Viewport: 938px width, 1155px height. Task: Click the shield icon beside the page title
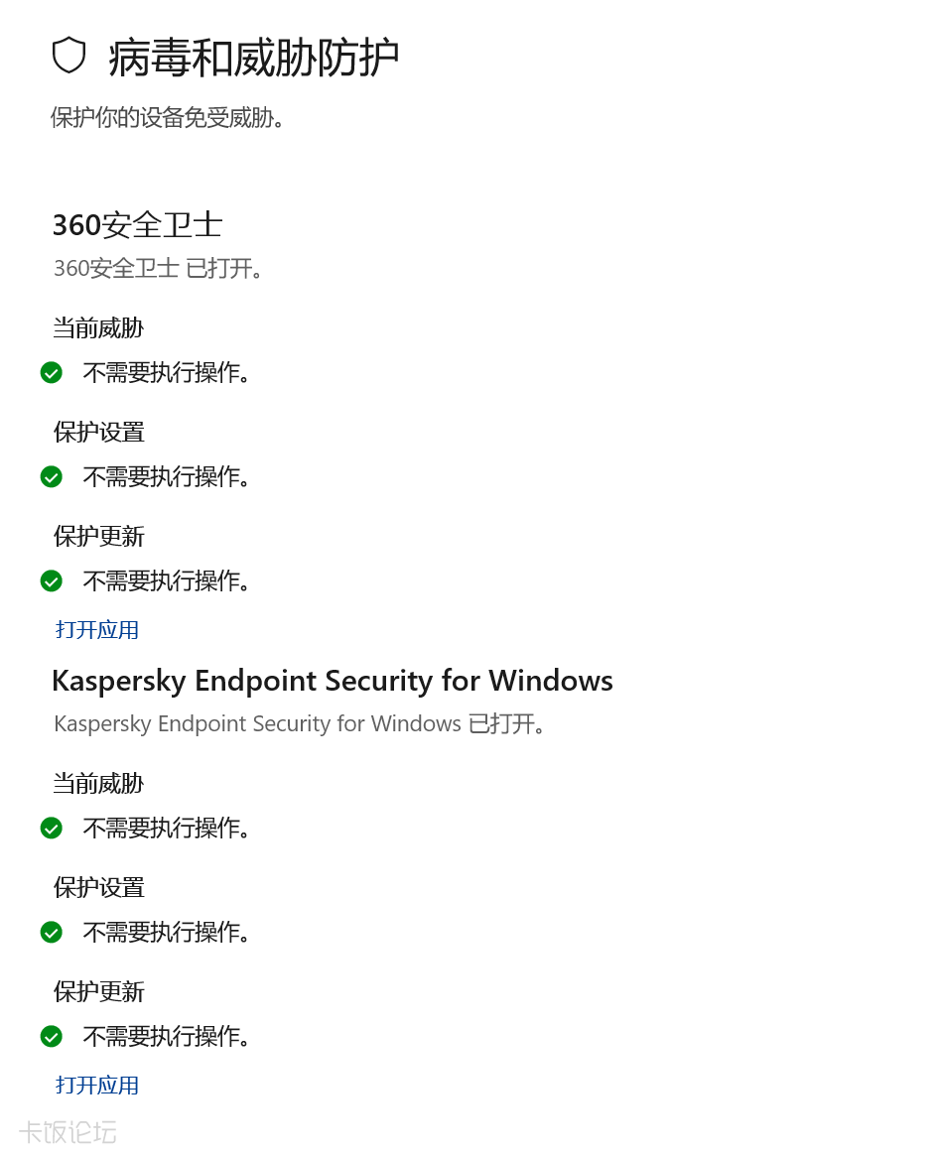(x=69, y=56)
